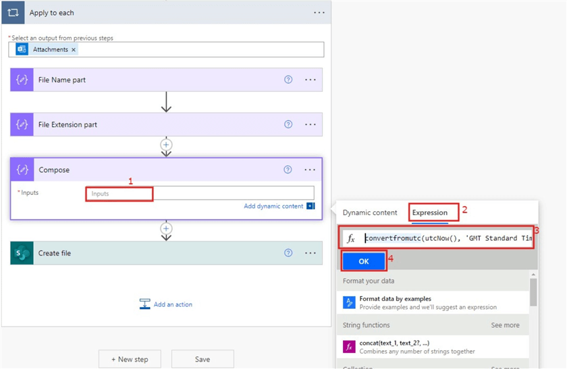This screenshot has height=369, width=567.
Task: Click the dynamic content plus icon
Action: point(310,206)
